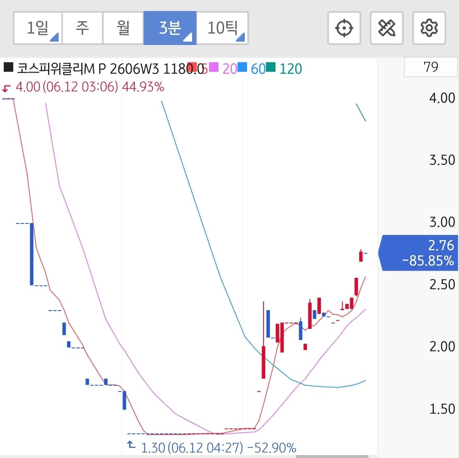Click the 2.00 price axis label
The height and width of the screenshot is (458, 459).
coord(442,347)
